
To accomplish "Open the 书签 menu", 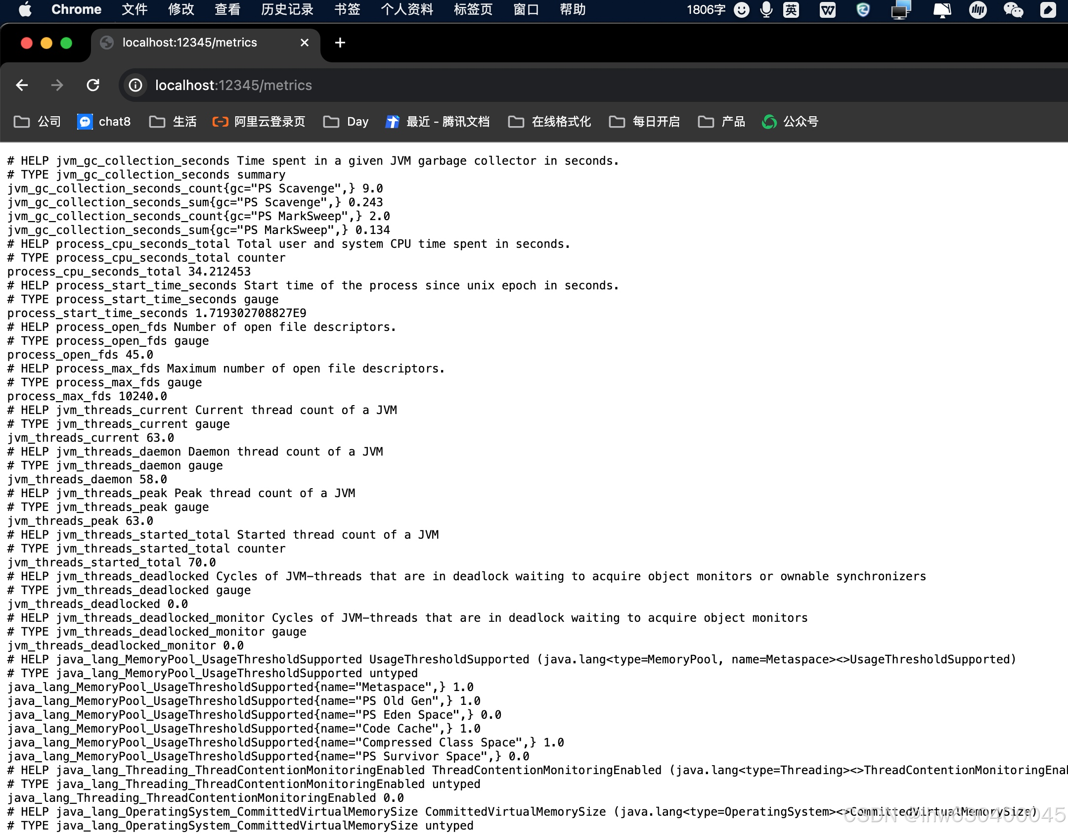I will [x=347, y=10].
